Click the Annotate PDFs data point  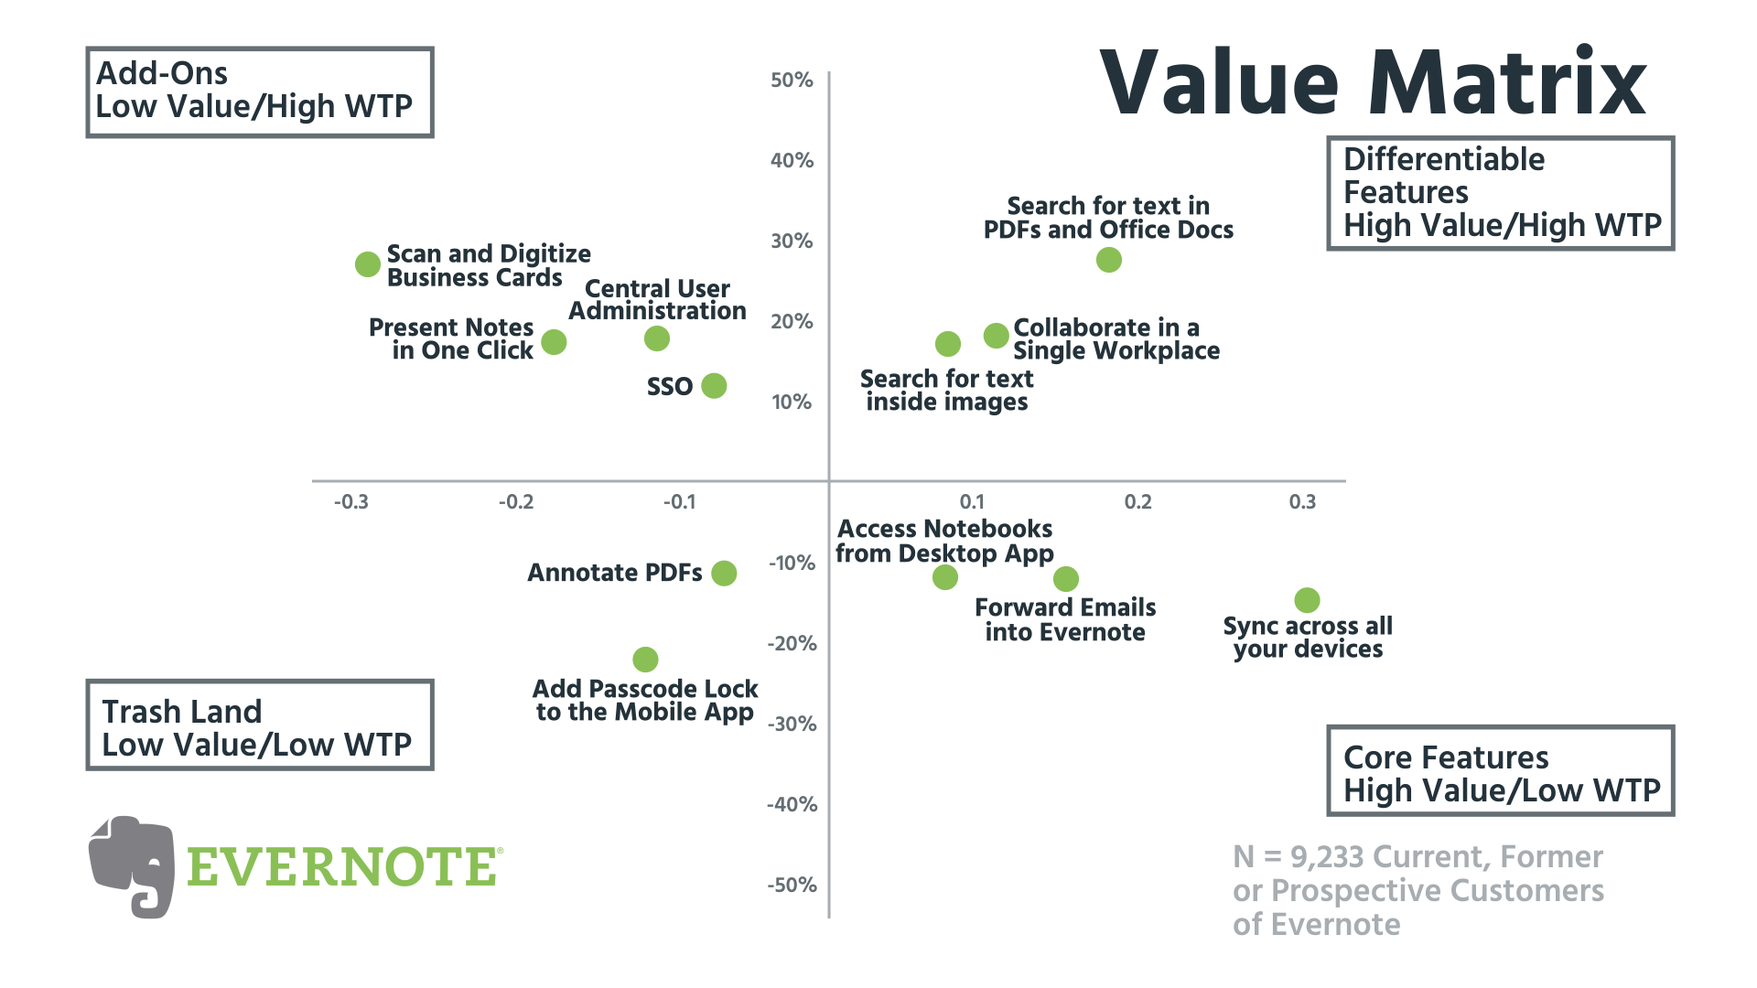(x=724, y=574)
